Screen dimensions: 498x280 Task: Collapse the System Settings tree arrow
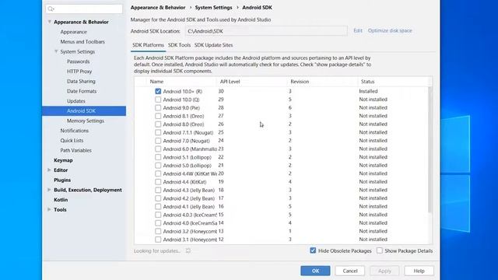tap(56, 51)
